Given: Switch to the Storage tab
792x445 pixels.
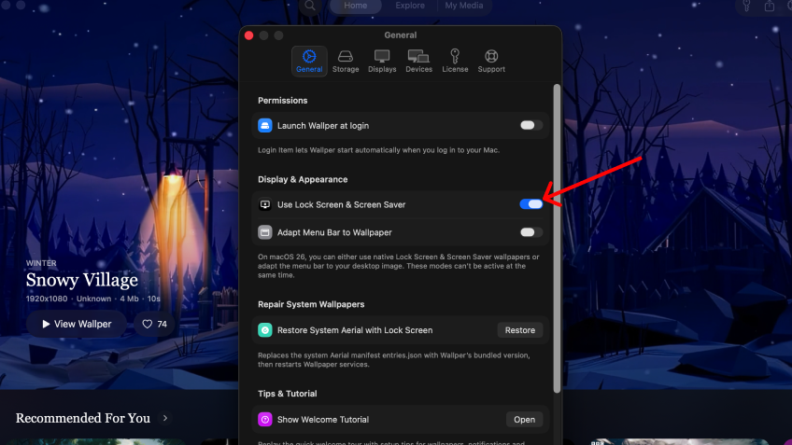Looking at the screenshot, I should (x=346, y=61).
